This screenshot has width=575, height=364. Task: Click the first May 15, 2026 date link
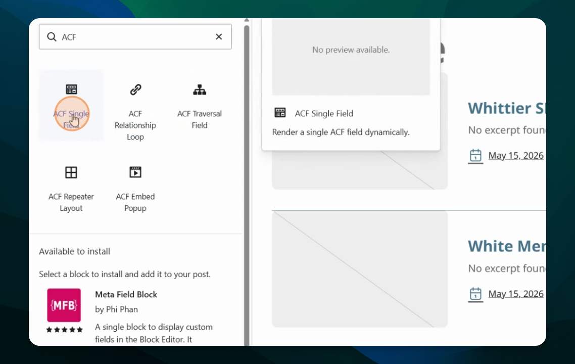click(515, 155)
